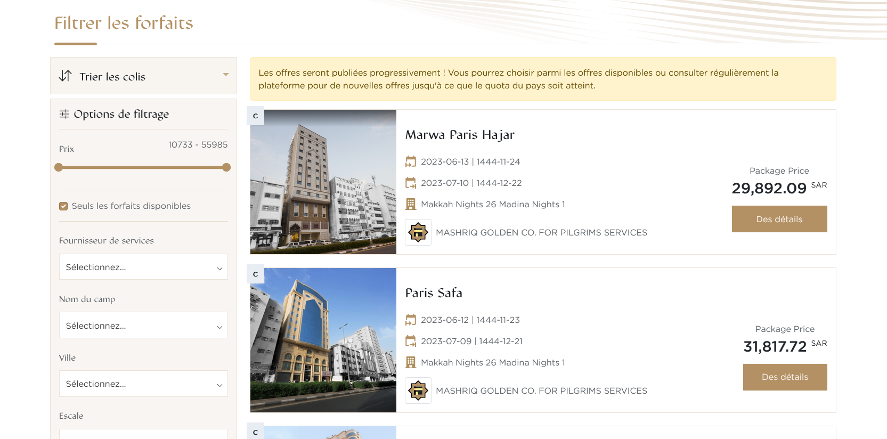The height and width of the screenshot is (439, 887).
Task: Click the Nom du camp label
Action: coord(87,299)
